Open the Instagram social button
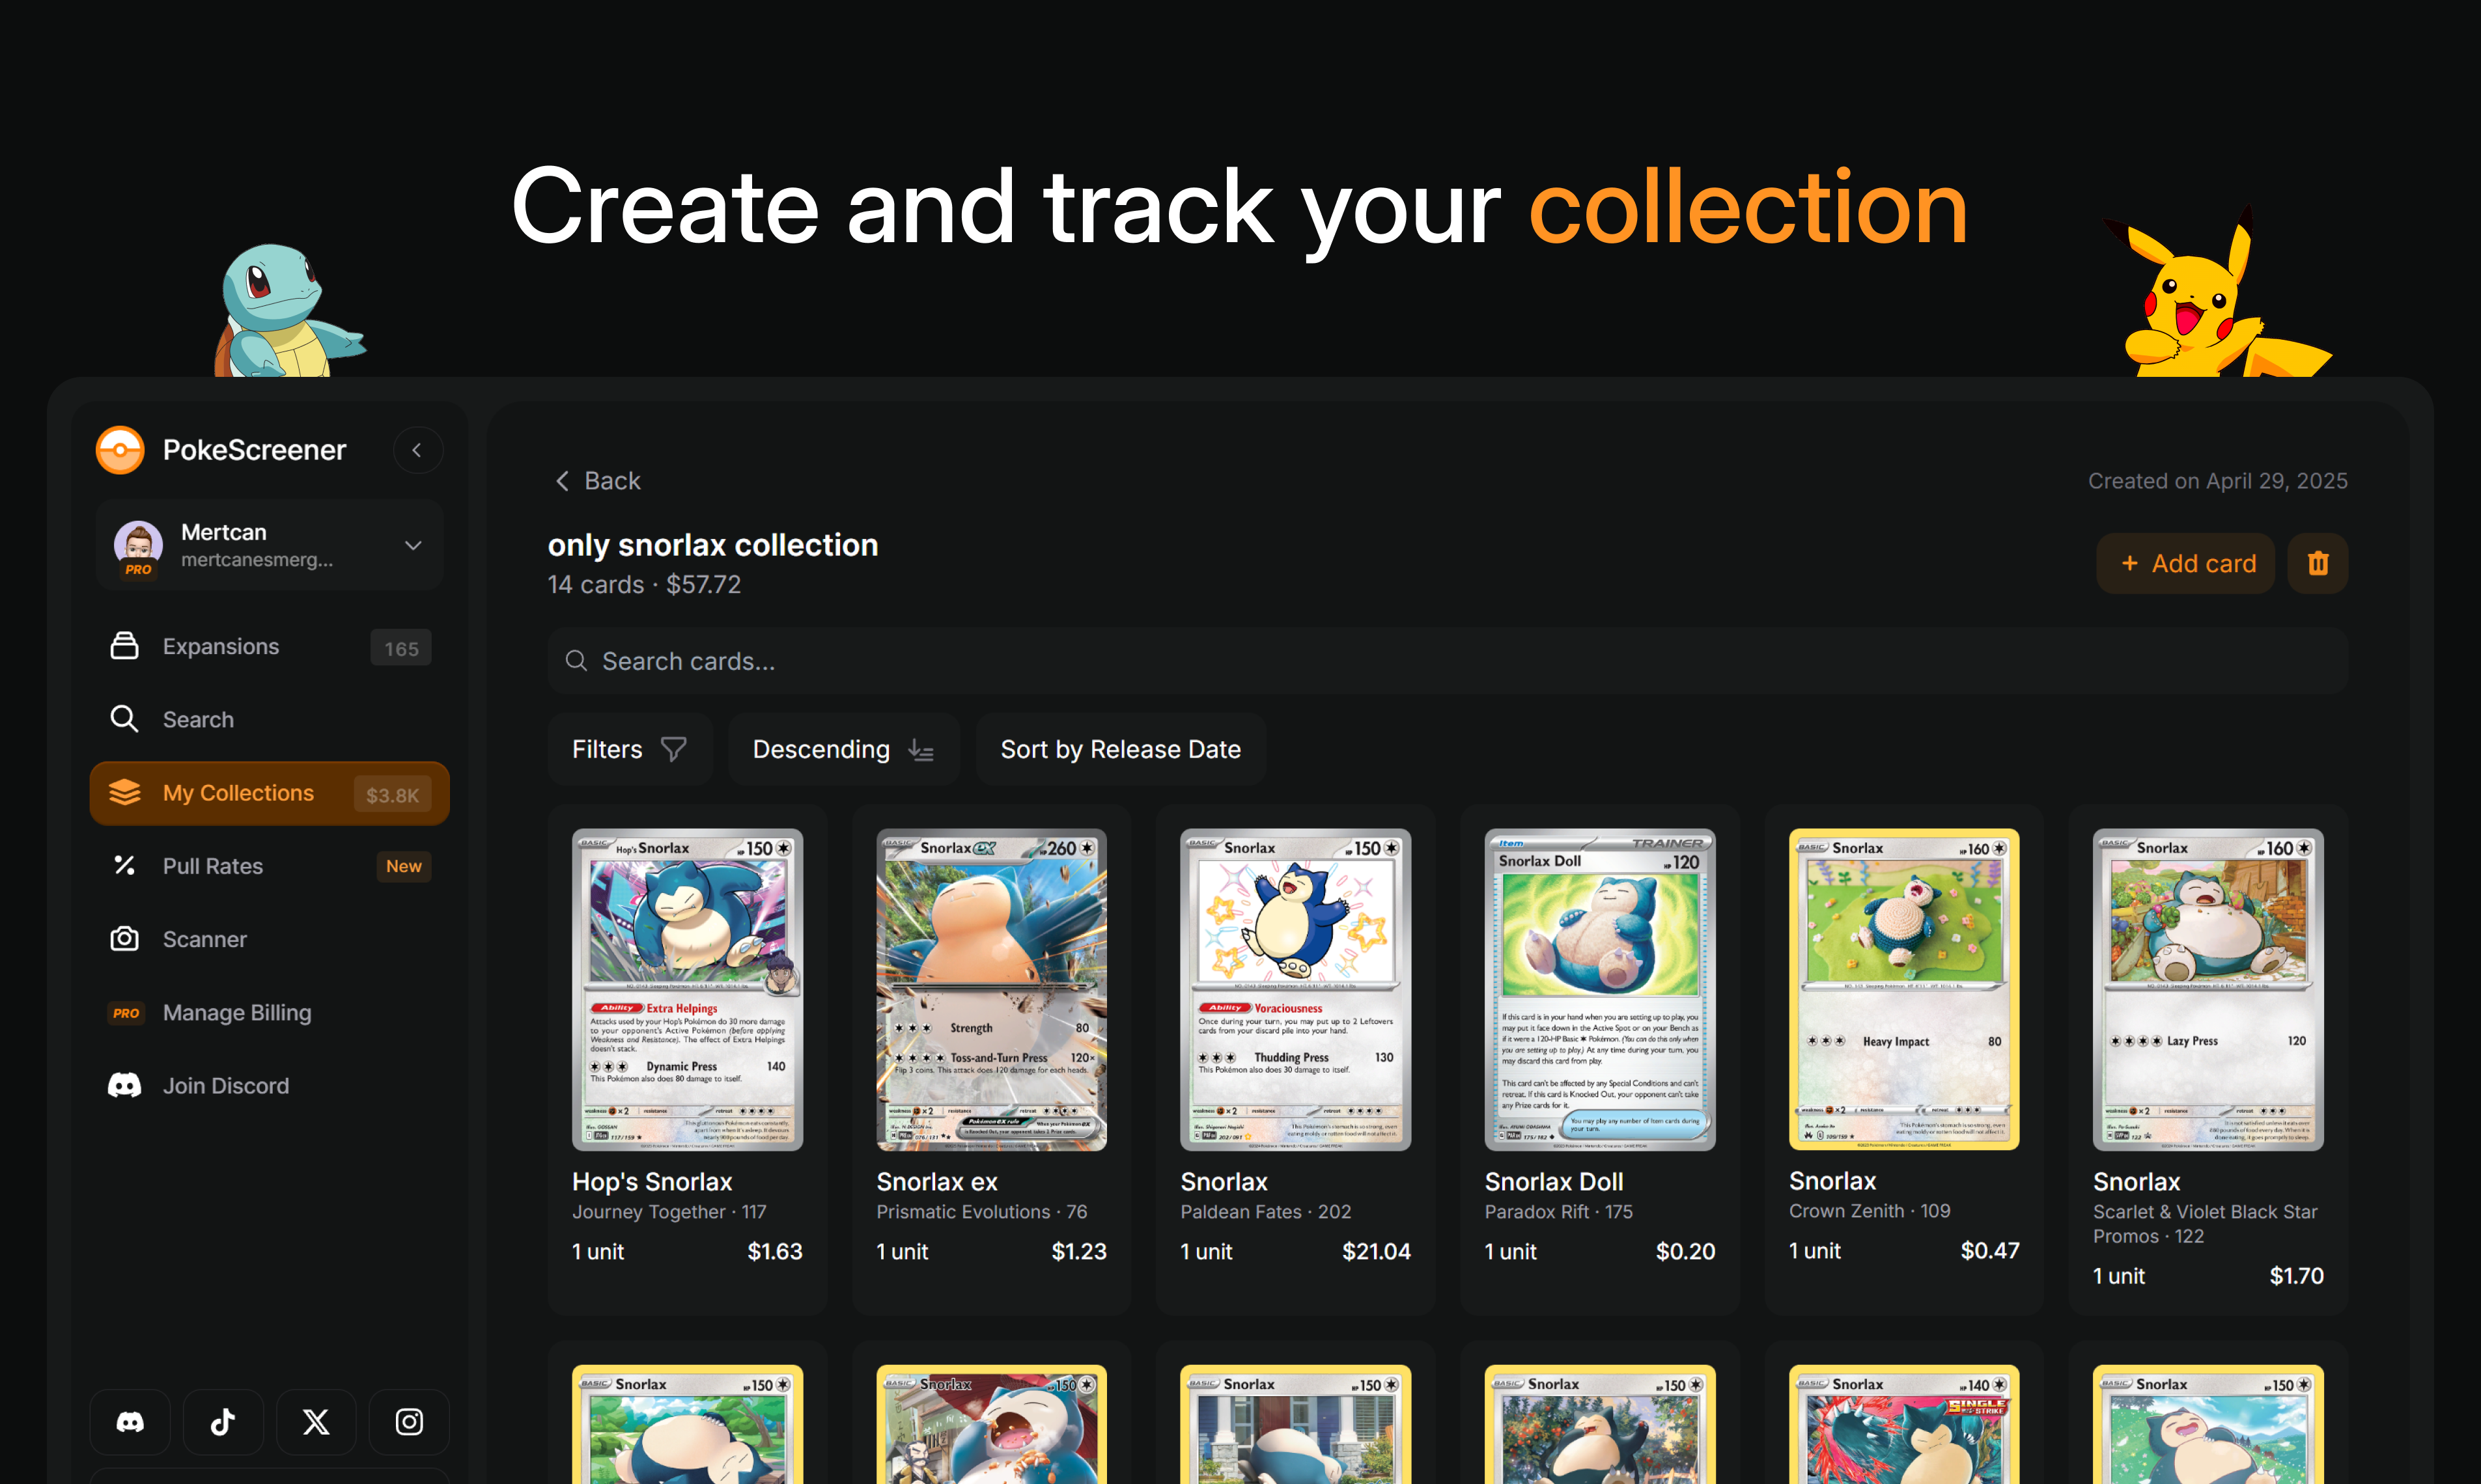This screenshot has width=2481, height=1484. 409,1422
